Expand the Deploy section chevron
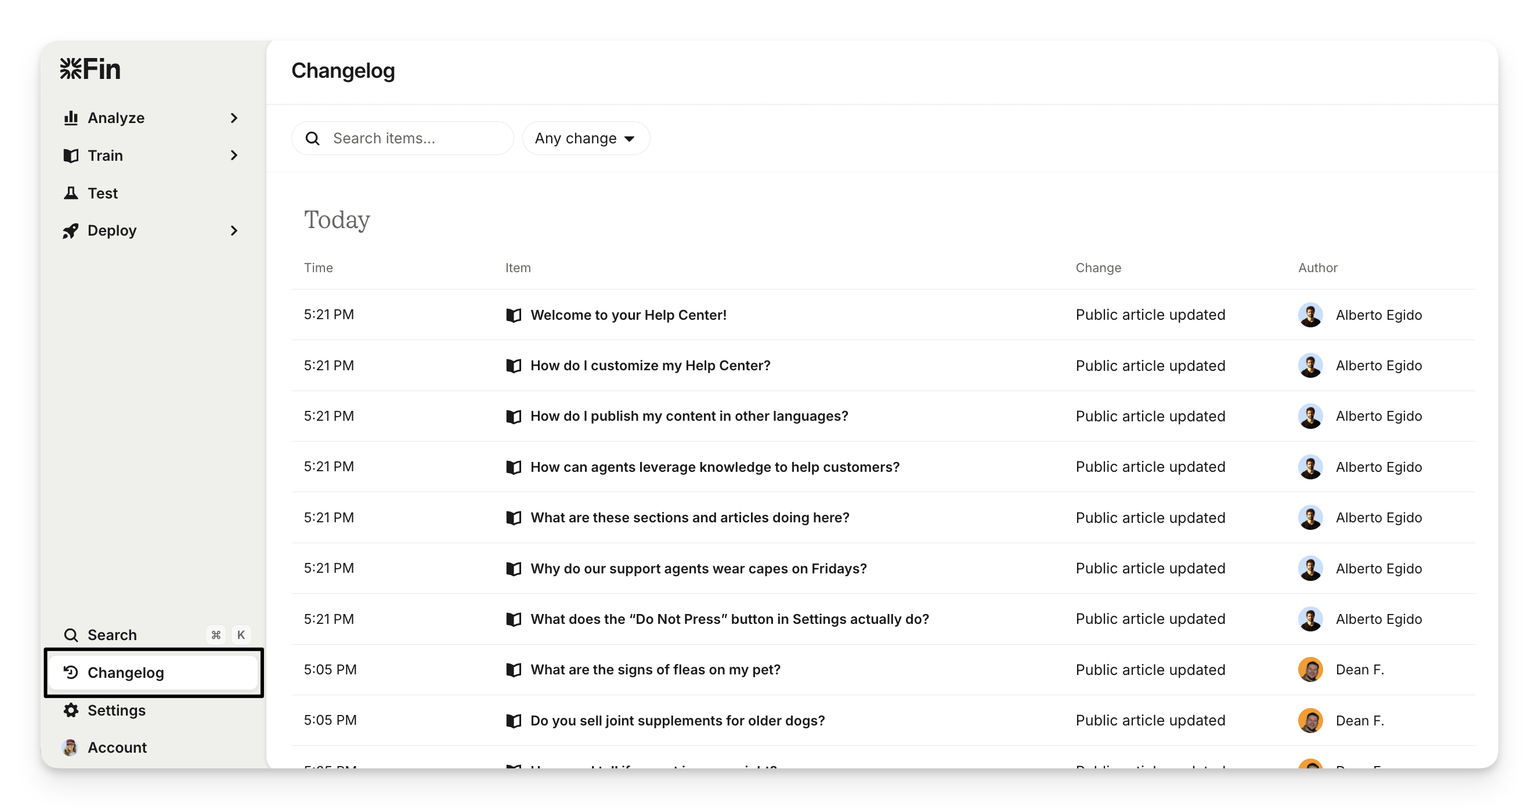Viewport: 1539px width, 809px height. point(234,230)
